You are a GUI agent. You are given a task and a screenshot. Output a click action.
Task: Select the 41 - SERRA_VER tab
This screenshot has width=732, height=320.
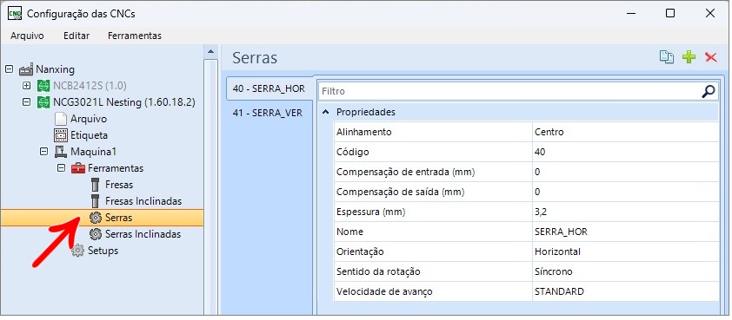[x=268, y=114]
